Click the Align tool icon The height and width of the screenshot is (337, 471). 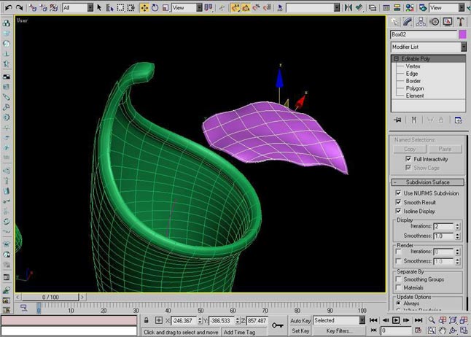click(x=359, y=7)
